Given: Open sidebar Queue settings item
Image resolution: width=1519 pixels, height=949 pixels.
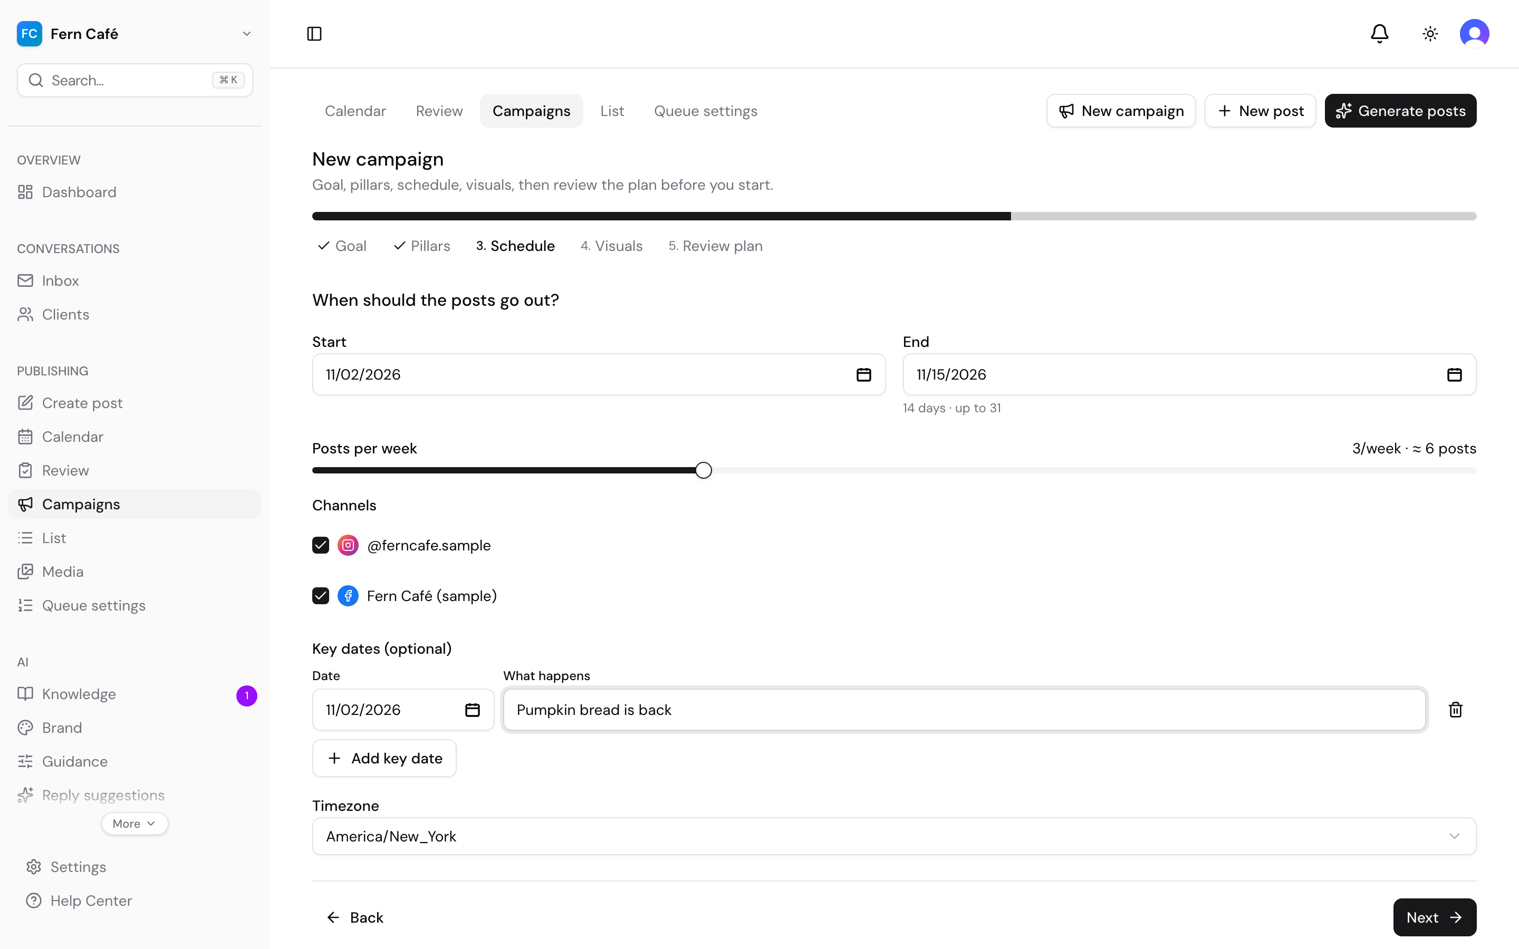Looking at the screenshot, I should point(135,606).
